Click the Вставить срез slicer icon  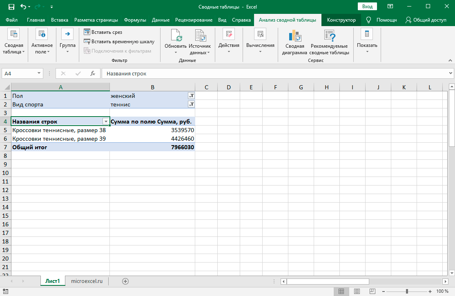[x=87, y=32]
